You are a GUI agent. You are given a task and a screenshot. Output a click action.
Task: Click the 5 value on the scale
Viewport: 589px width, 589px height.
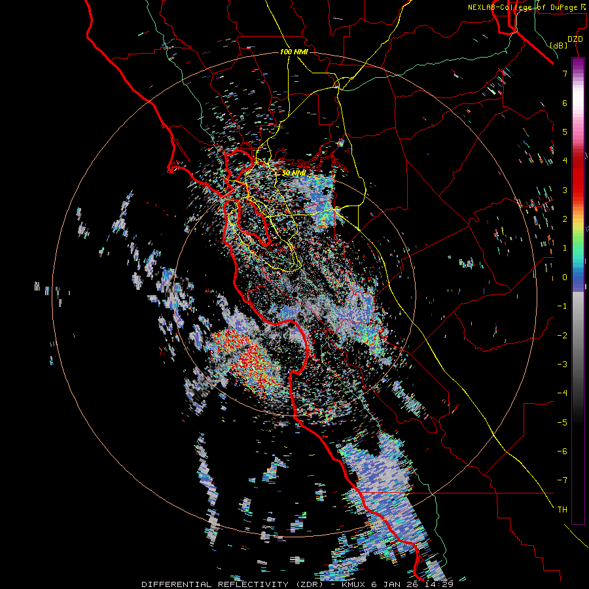[x=565, y=132]
